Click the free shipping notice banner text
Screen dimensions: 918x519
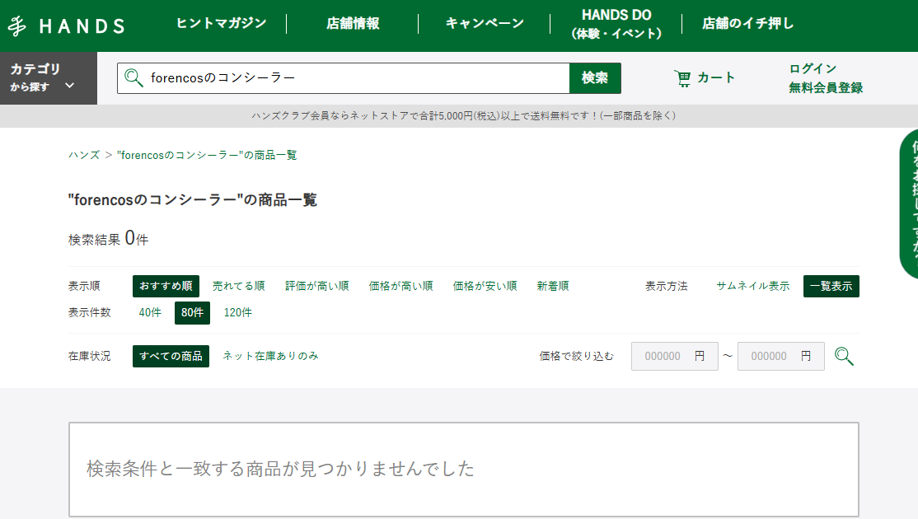[x=464, y=116]
